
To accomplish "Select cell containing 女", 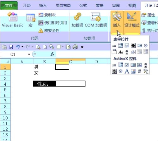I will 44,73.
